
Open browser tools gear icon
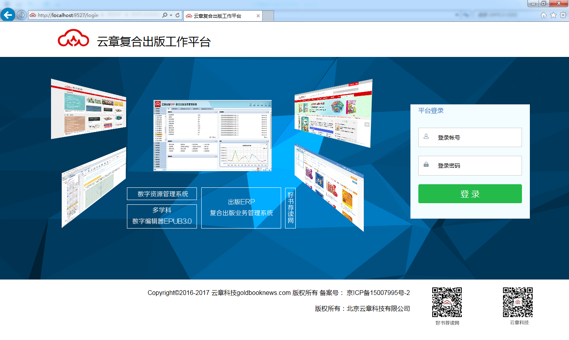tap(563, 15)
